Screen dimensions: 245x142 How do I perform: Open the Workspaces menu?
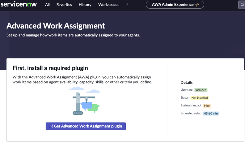pyautogui.click(x=109, y=5)
